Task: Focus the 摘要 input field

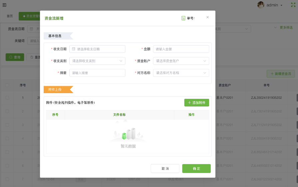Action: 97,73
